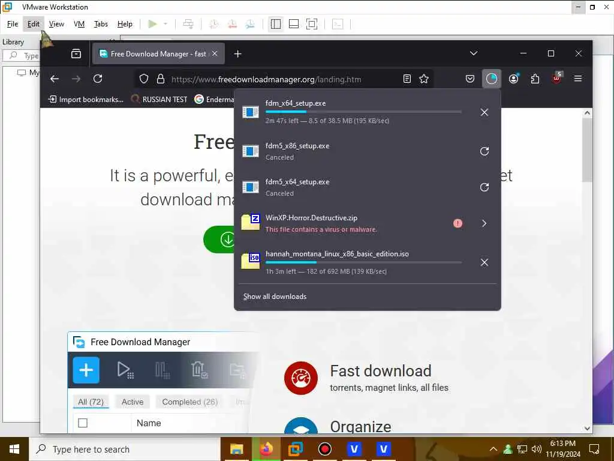Image resolution: width=614 pixels, height=461 pixels.
Task: Cancel the fdm_x64_setup.exe download
Action: [x=484, y=112]
